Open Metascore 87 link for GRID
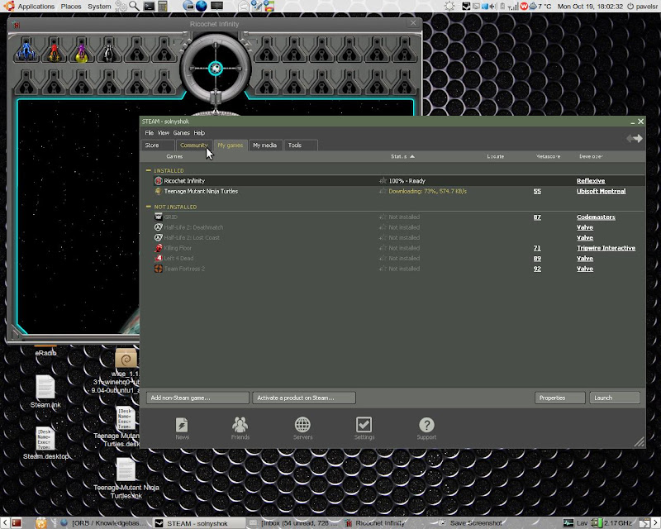Screen dimensions: 661x529 [537, 217]
